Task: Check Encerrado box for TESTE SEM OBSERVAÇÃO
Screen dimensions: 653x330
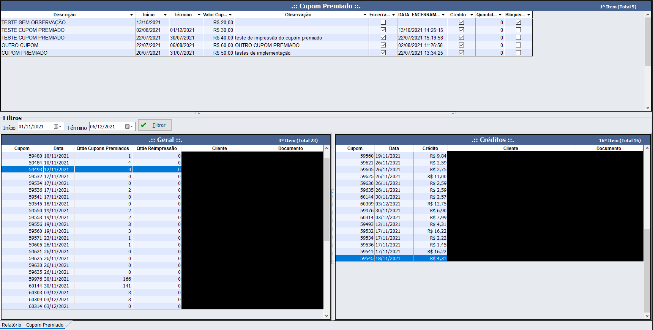Action: click(x=383, y=22)
